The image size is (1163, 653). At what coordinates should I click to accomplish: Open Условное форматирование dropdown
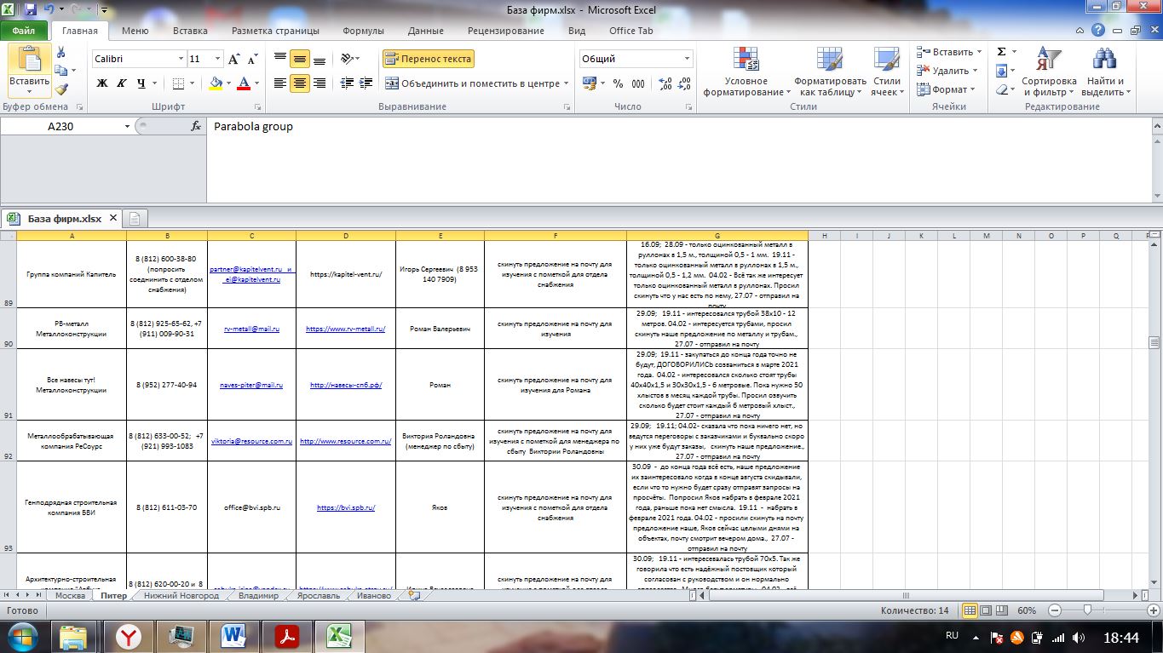pyautogui.click(x=747, y=72)
